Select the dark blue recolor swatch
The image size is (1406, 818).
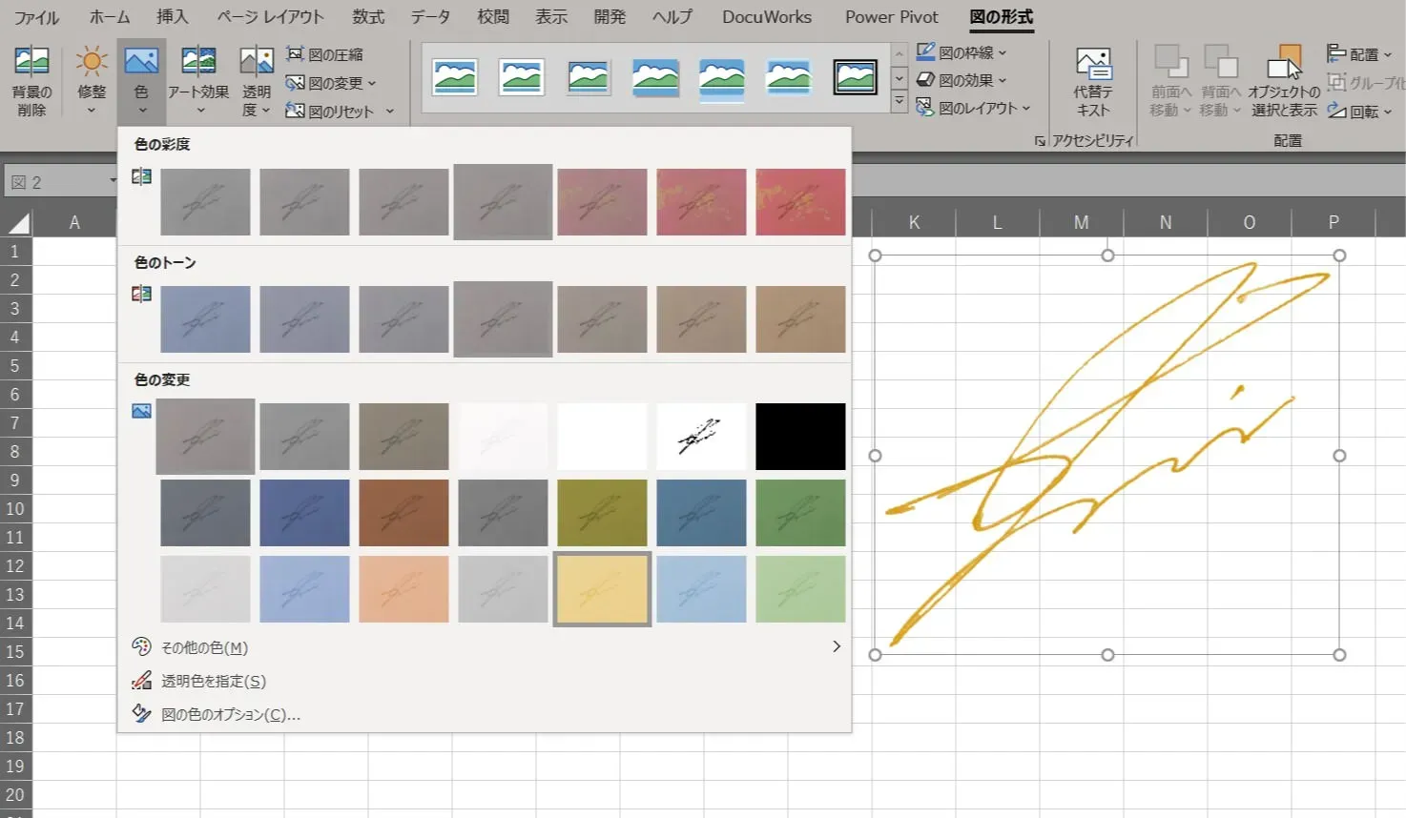pos(304,513)
